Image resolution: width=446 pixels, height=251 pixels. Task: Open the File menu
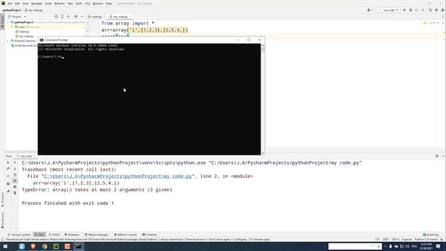click(x=10, y=3)
